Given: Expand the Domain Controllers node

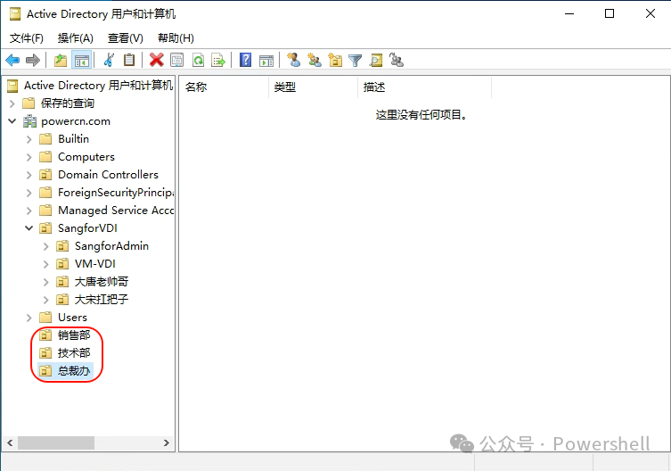Looking at the screenshot, I should point(29,175).
